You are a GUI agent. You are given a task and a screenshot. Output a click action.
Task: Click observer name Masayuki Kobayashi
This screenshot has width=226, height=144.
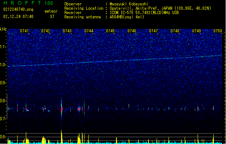[x=129, y=4]
